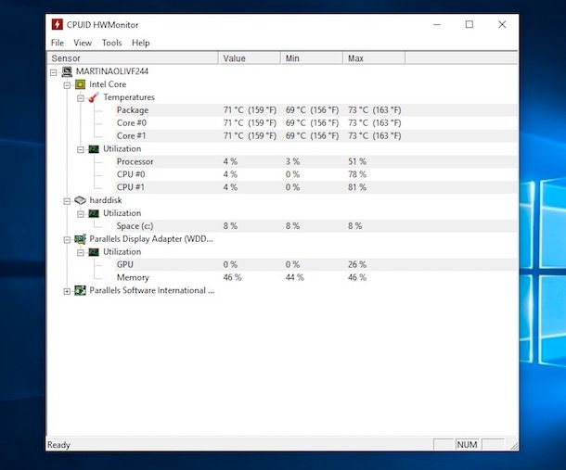
Task: Collapse Utilization under Parallels Display Adapter
Action: pos(81,253)
